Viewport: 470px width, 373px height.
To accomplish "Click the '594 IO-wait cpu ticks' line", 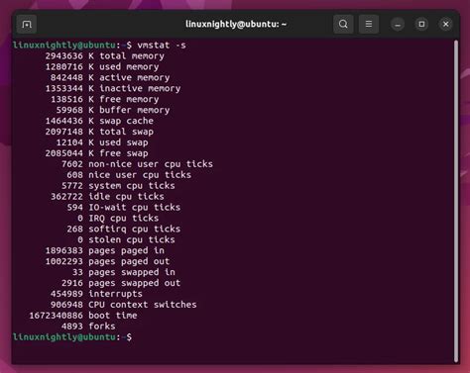I will pos(124,208).
